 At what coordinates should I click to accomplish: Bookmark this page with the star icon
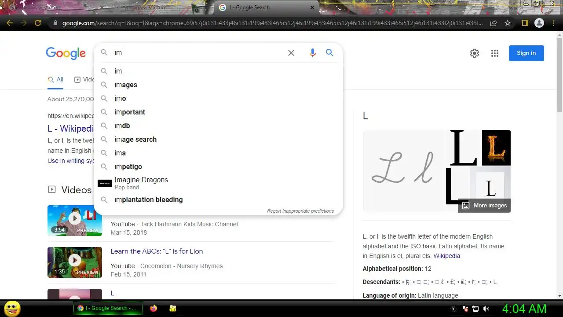coord(508,23)
